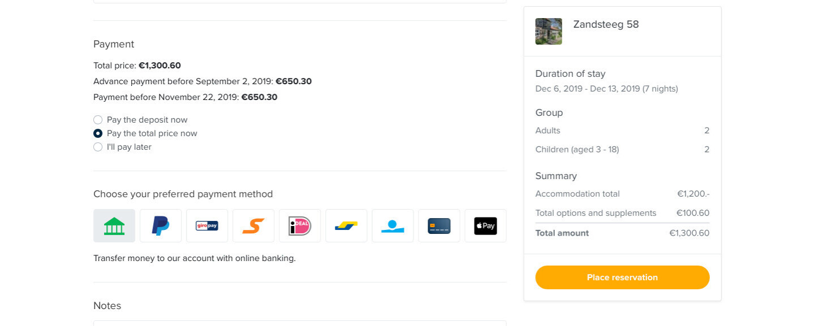Click the 'Pay the total price now' label
Viewport: 815px width, 326px height.
(x=152, y=133)
